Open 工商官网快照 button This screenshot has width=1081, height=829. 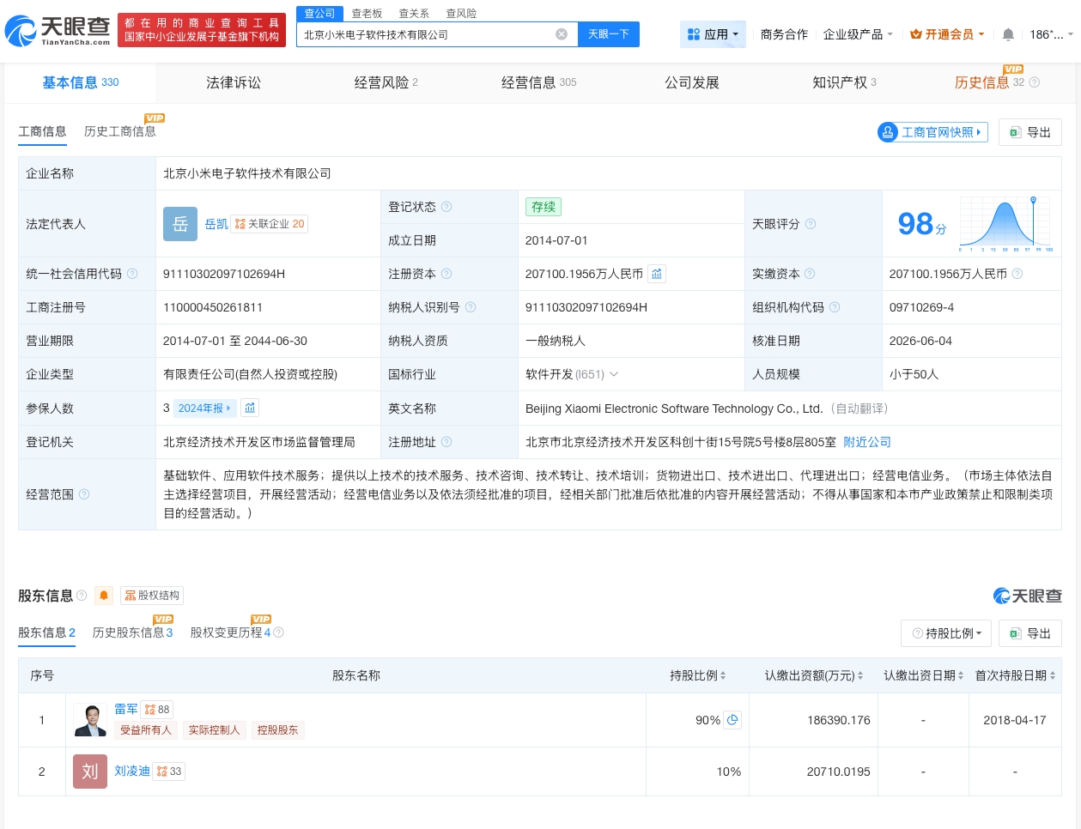(932, 132)
